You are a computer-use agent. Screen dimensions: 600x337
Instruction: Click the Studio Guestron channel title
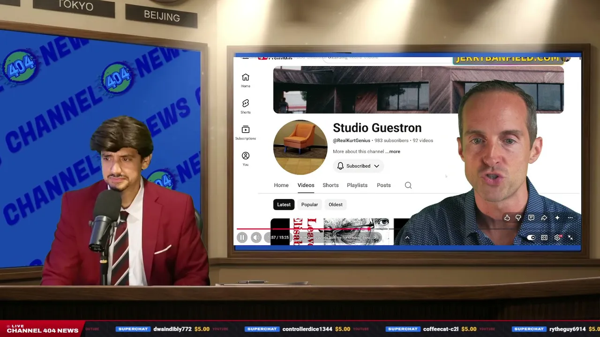tap(377, 128)
